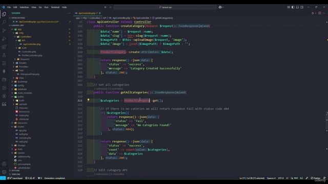328x184 pixels.
Task: Open the Explorer panel more actions menu
Action: (69, 13)
